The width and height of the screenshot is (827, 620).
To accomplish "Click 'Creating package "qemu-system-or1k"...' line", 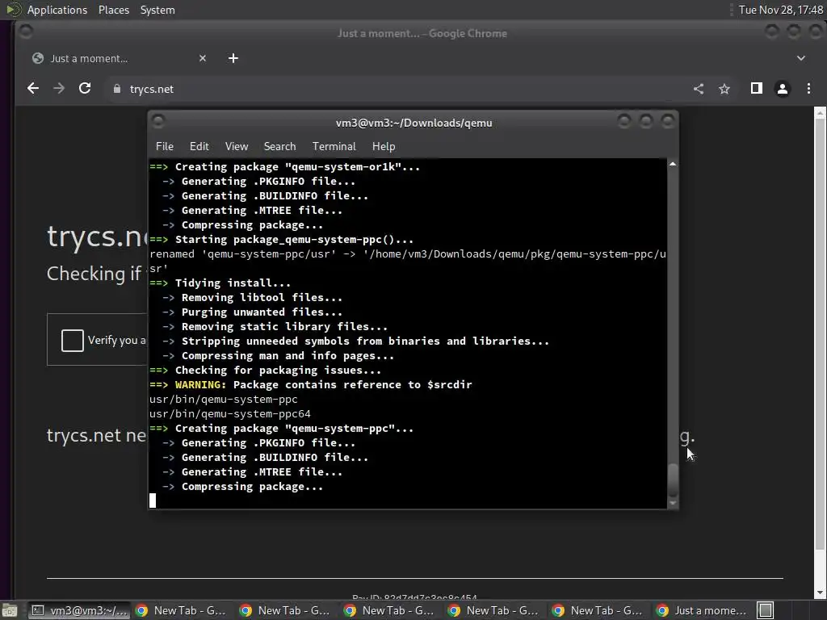I will coord(297,166).
